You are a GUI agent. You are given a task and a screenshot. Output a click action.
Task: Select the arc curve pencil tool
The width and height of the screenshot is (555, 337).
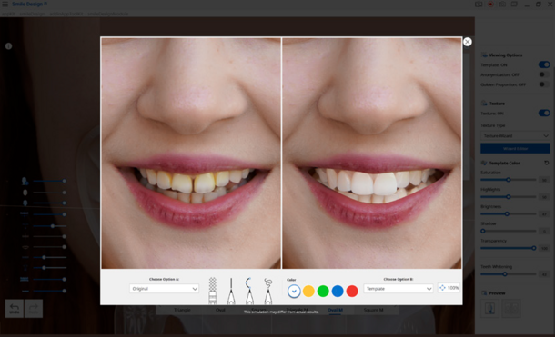249,291
